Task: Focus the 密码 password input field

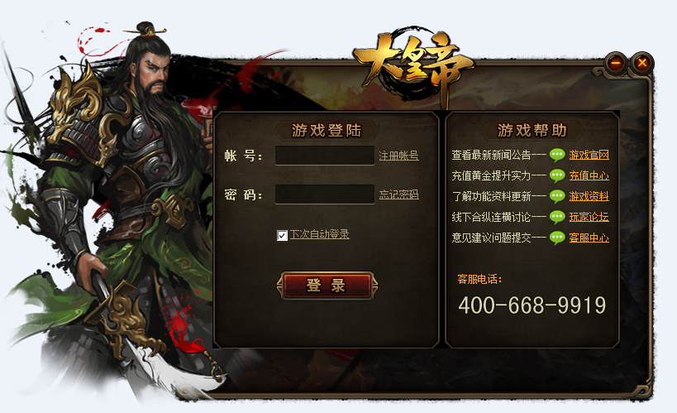Action: pyautogui.click(x=325, y=194)
